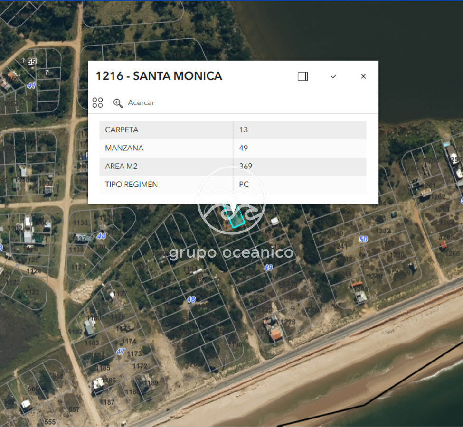
Task: Click parcel 558 on the map
Action: point(58,376)
